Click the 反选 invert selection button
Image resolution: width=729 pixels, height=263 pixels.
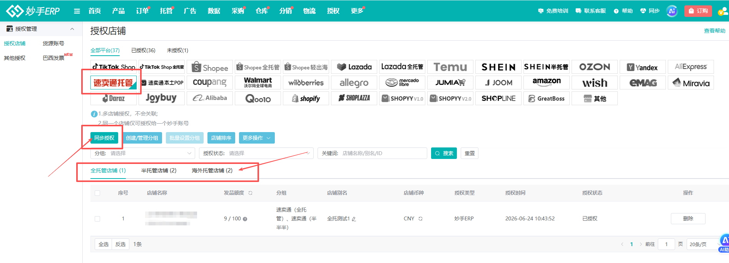[120, 244]
